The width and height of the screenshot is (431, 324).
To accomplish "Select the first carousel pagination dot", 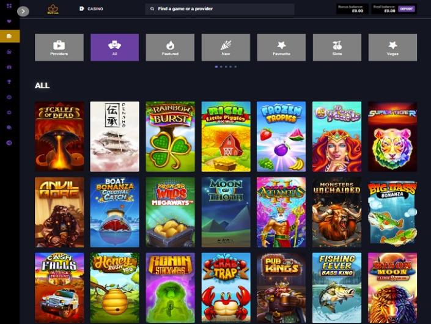I will (x=216, y=67).
